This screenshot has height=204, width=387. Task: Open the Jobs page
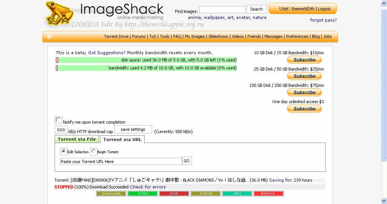coord(327,36)
